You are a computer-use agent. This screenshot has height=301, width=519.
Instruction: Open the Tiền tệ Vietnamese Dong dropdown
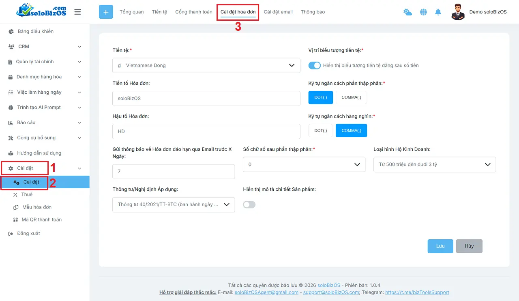click(x=206, y=65)
